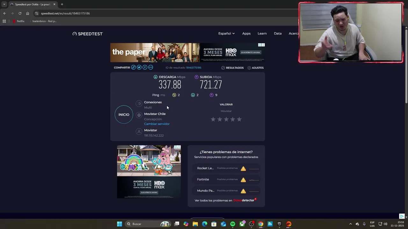Open the Fortnite problems row

[x=226, y=179]
